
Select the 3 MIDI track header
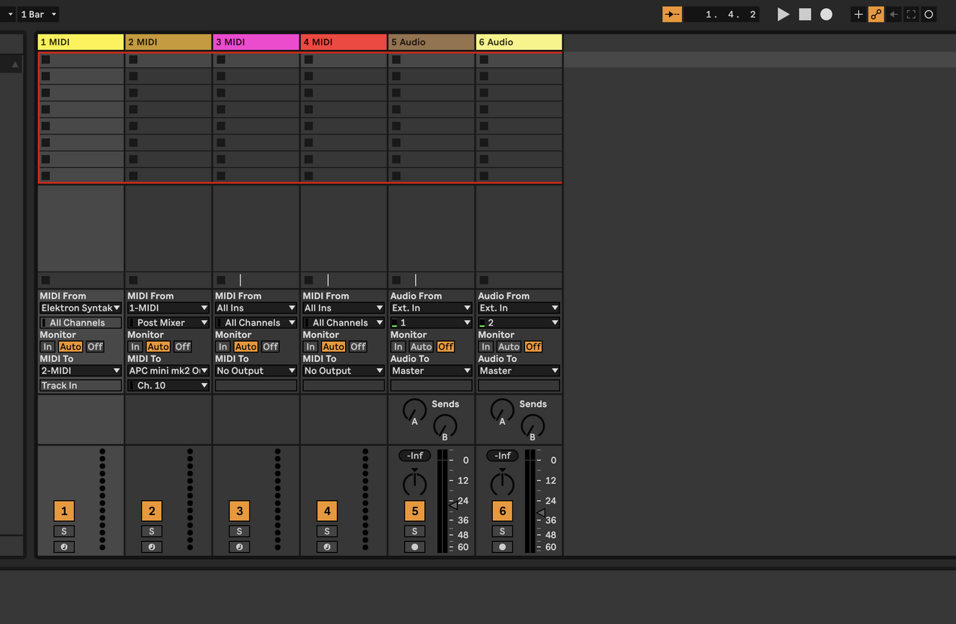(255, 42)
